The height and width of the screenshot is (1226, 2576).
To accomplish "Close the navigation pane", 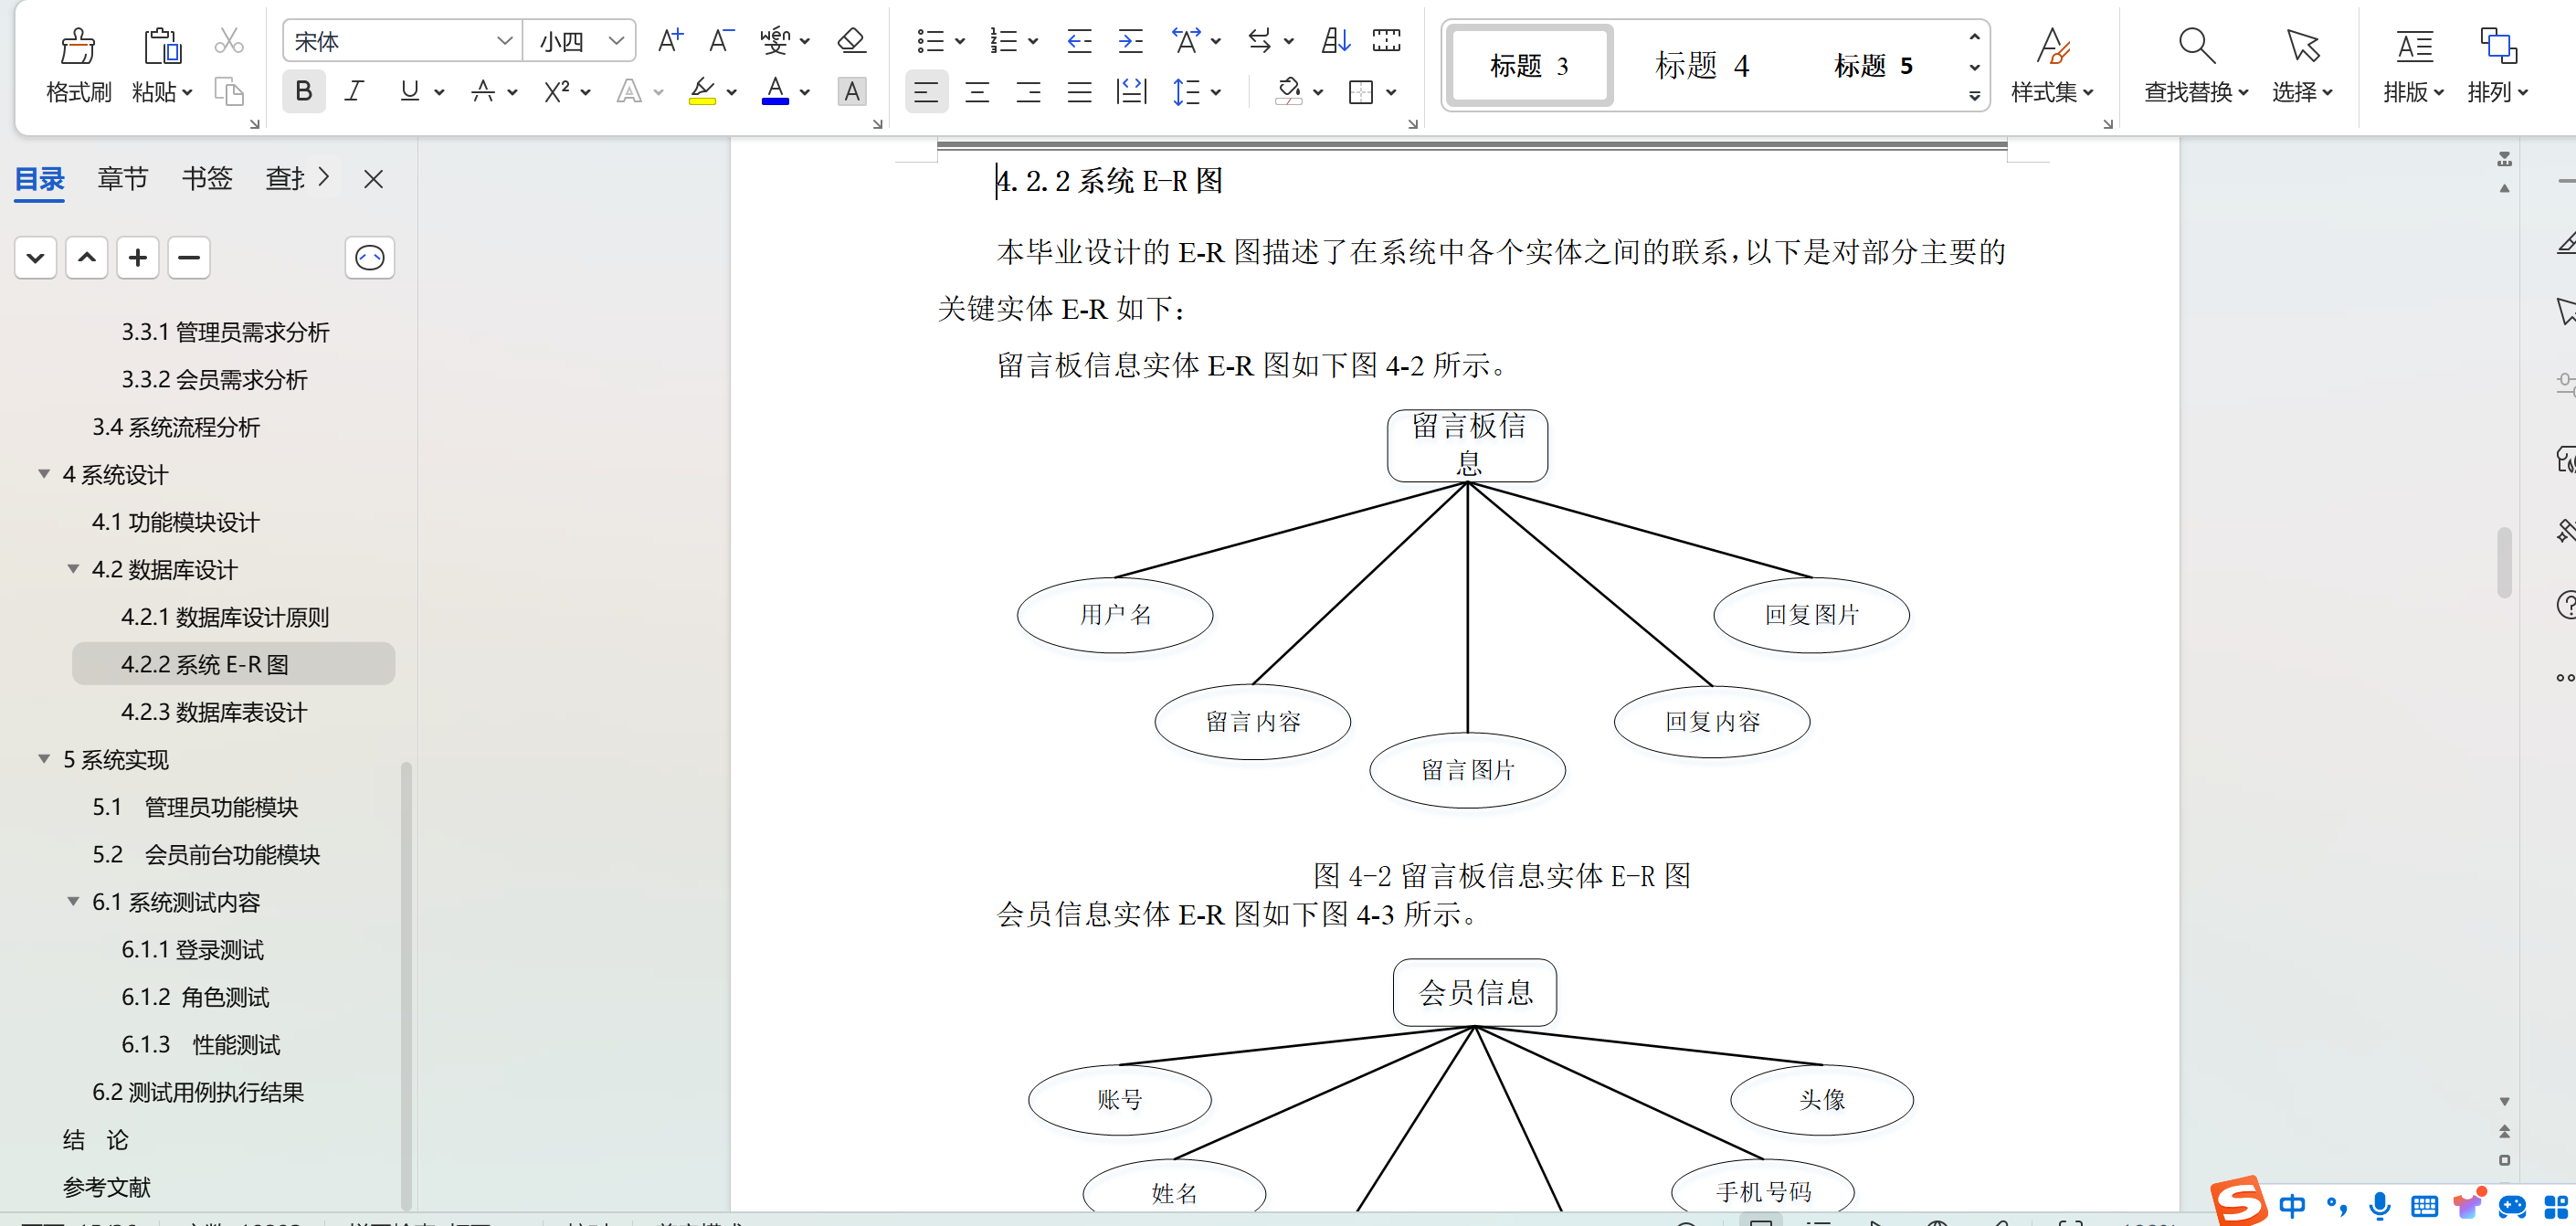I will point(373,179).
